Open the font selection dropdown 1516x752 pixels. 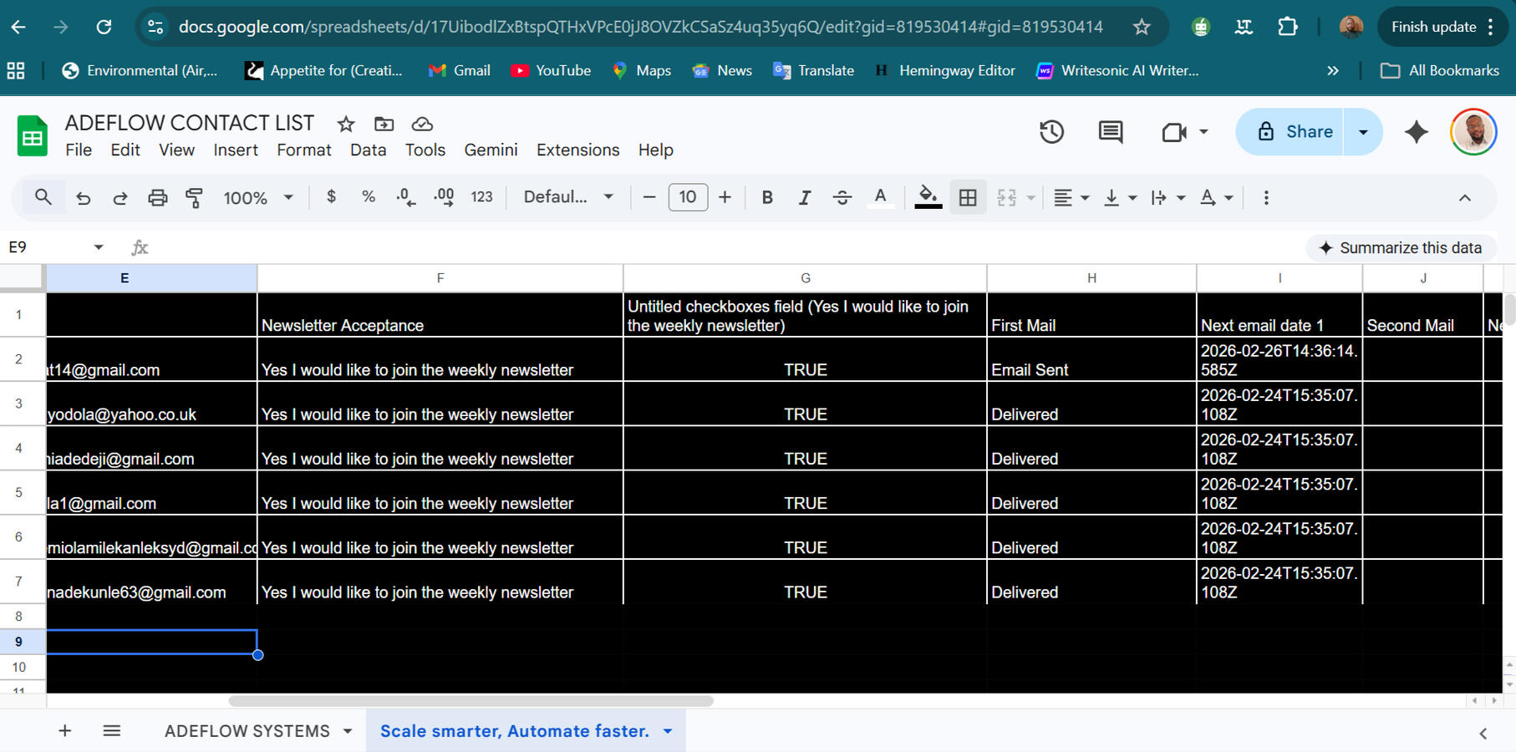click(x=568, y=197)
